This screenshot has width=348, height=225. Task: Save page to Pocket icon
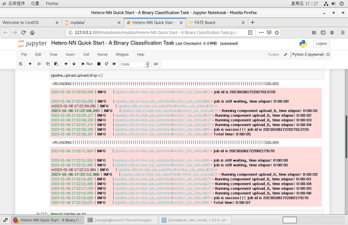(x=269, y=33)
